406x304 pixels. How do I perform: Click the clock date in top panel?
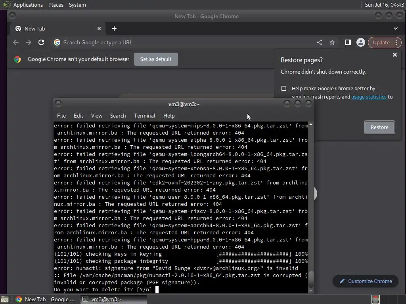coord(384,5)
